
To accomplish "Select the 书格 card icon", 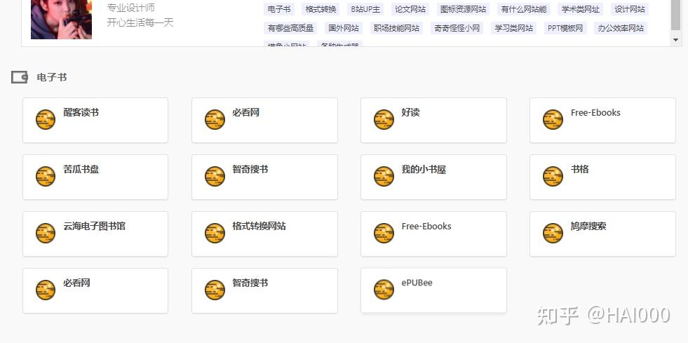I will [x=553, y=176].
